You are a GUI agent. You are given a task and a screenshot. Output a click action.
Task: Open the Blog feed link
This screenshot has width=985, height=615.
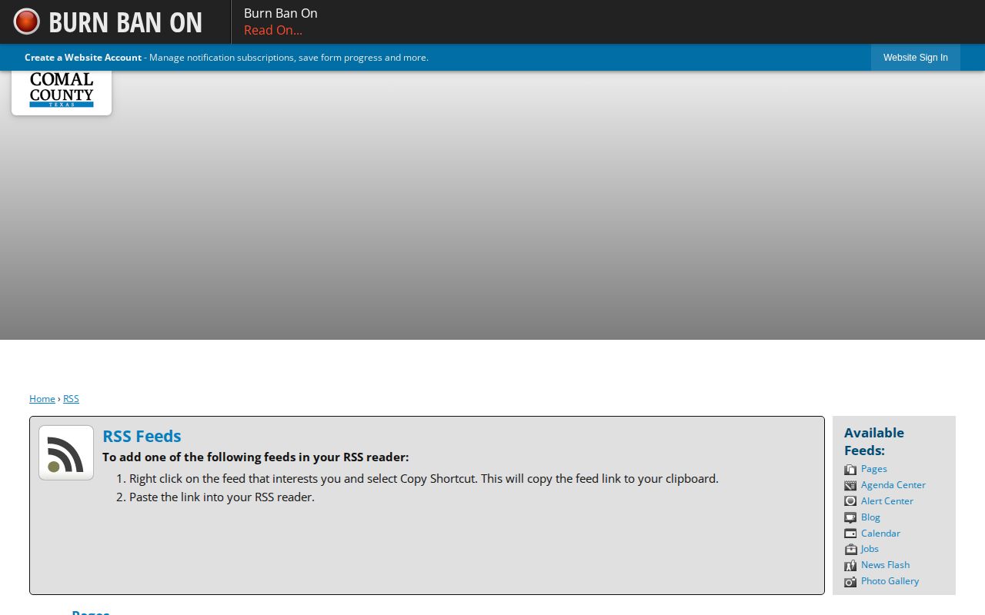pos(870,517)
